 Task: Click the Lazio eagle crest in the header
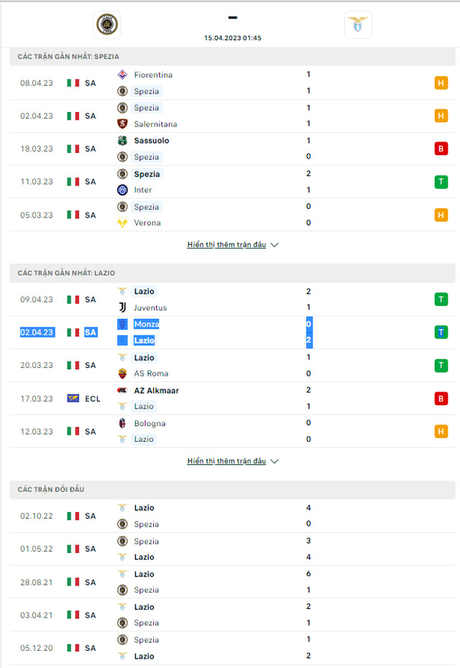tap(358, 24)
